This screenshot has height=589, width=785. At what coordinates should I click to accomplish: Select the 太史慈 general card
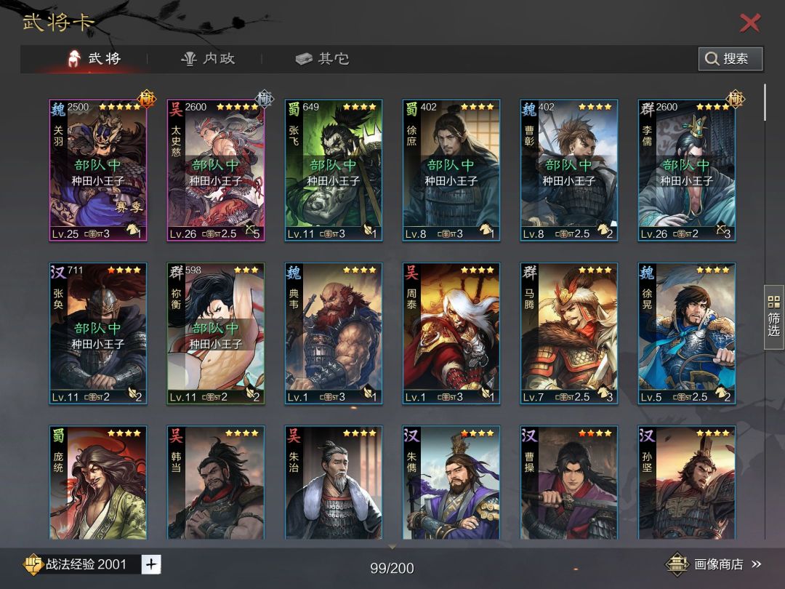click(216, 170)
